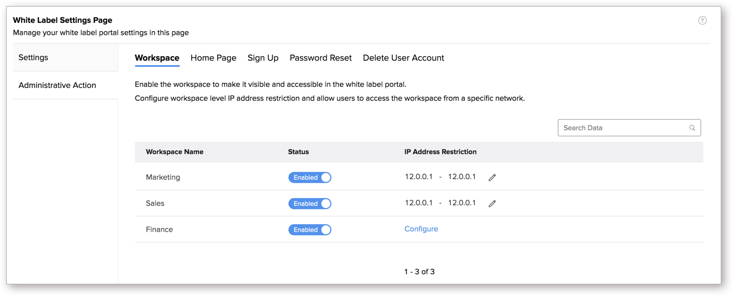This screenshot has height=296, width=733.
Task: Click the search magnifier icon
Action: (x=692, y=128)
